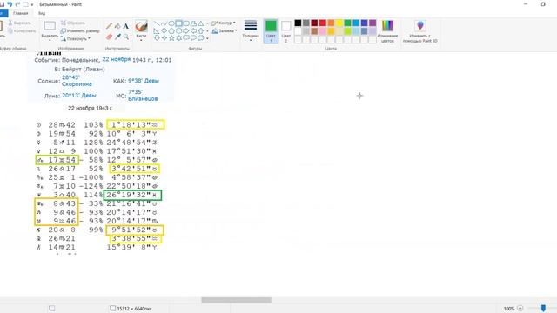Pick the yellow palette swatch
The width and height of the screenshot is (557, 313).
pyautogui.click(x=339, y=23)
